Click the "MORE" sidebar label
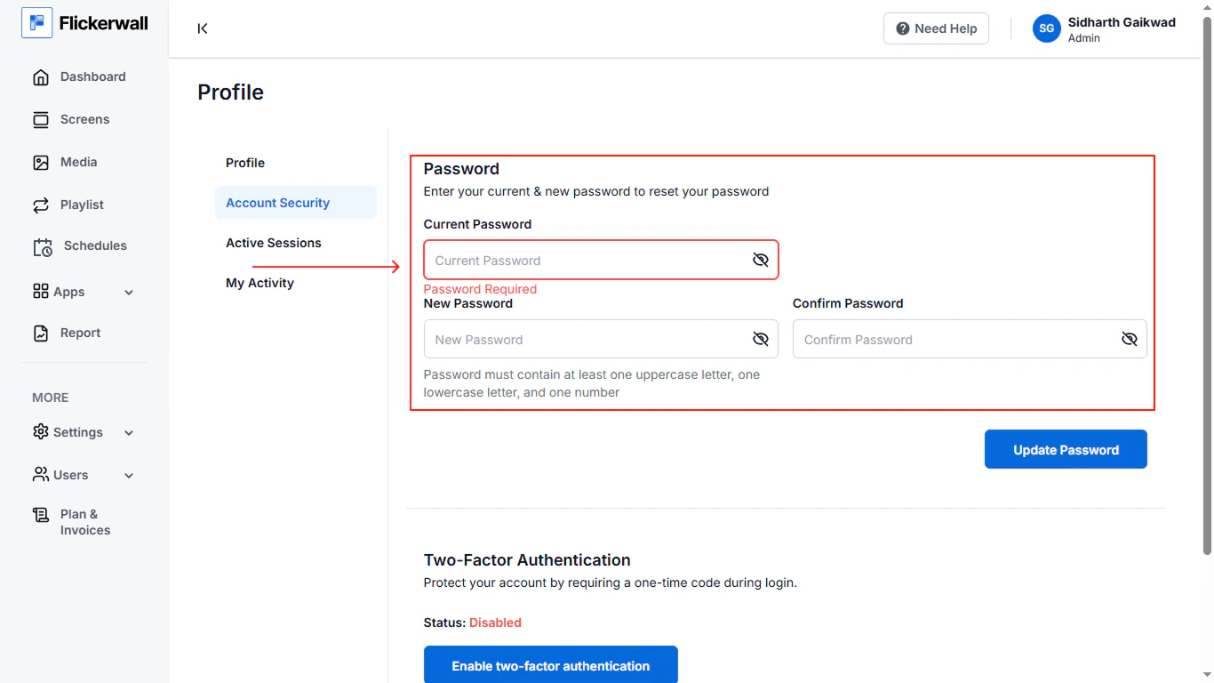The image size is (1214, 683). click(x=51, y=398)
